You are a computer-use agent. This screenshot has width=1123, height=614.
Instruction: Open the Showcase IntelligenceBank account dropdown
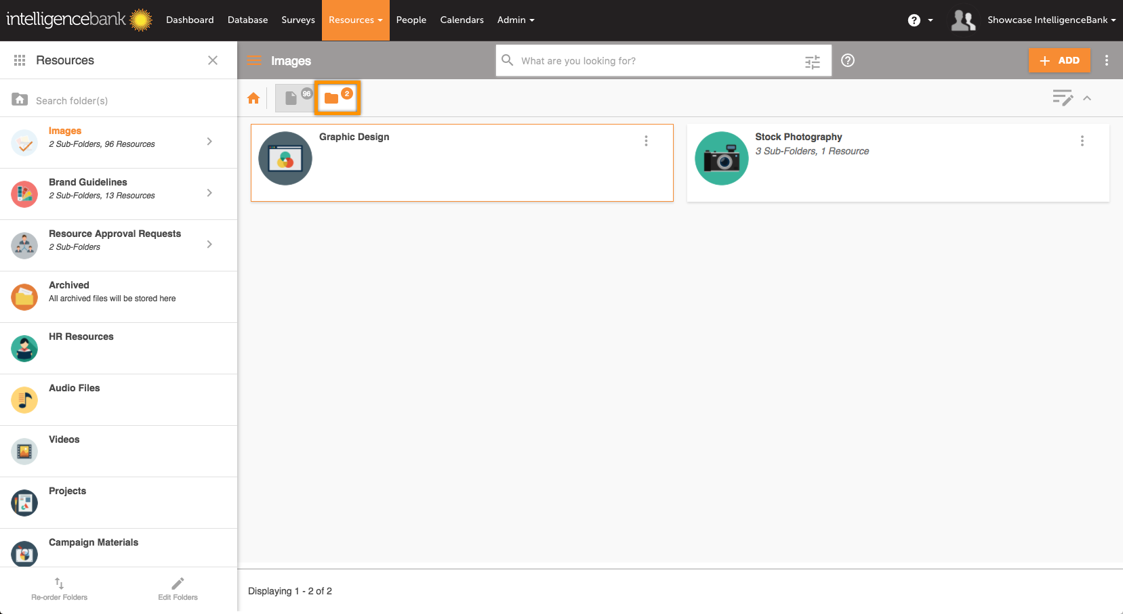(1051, 20)
